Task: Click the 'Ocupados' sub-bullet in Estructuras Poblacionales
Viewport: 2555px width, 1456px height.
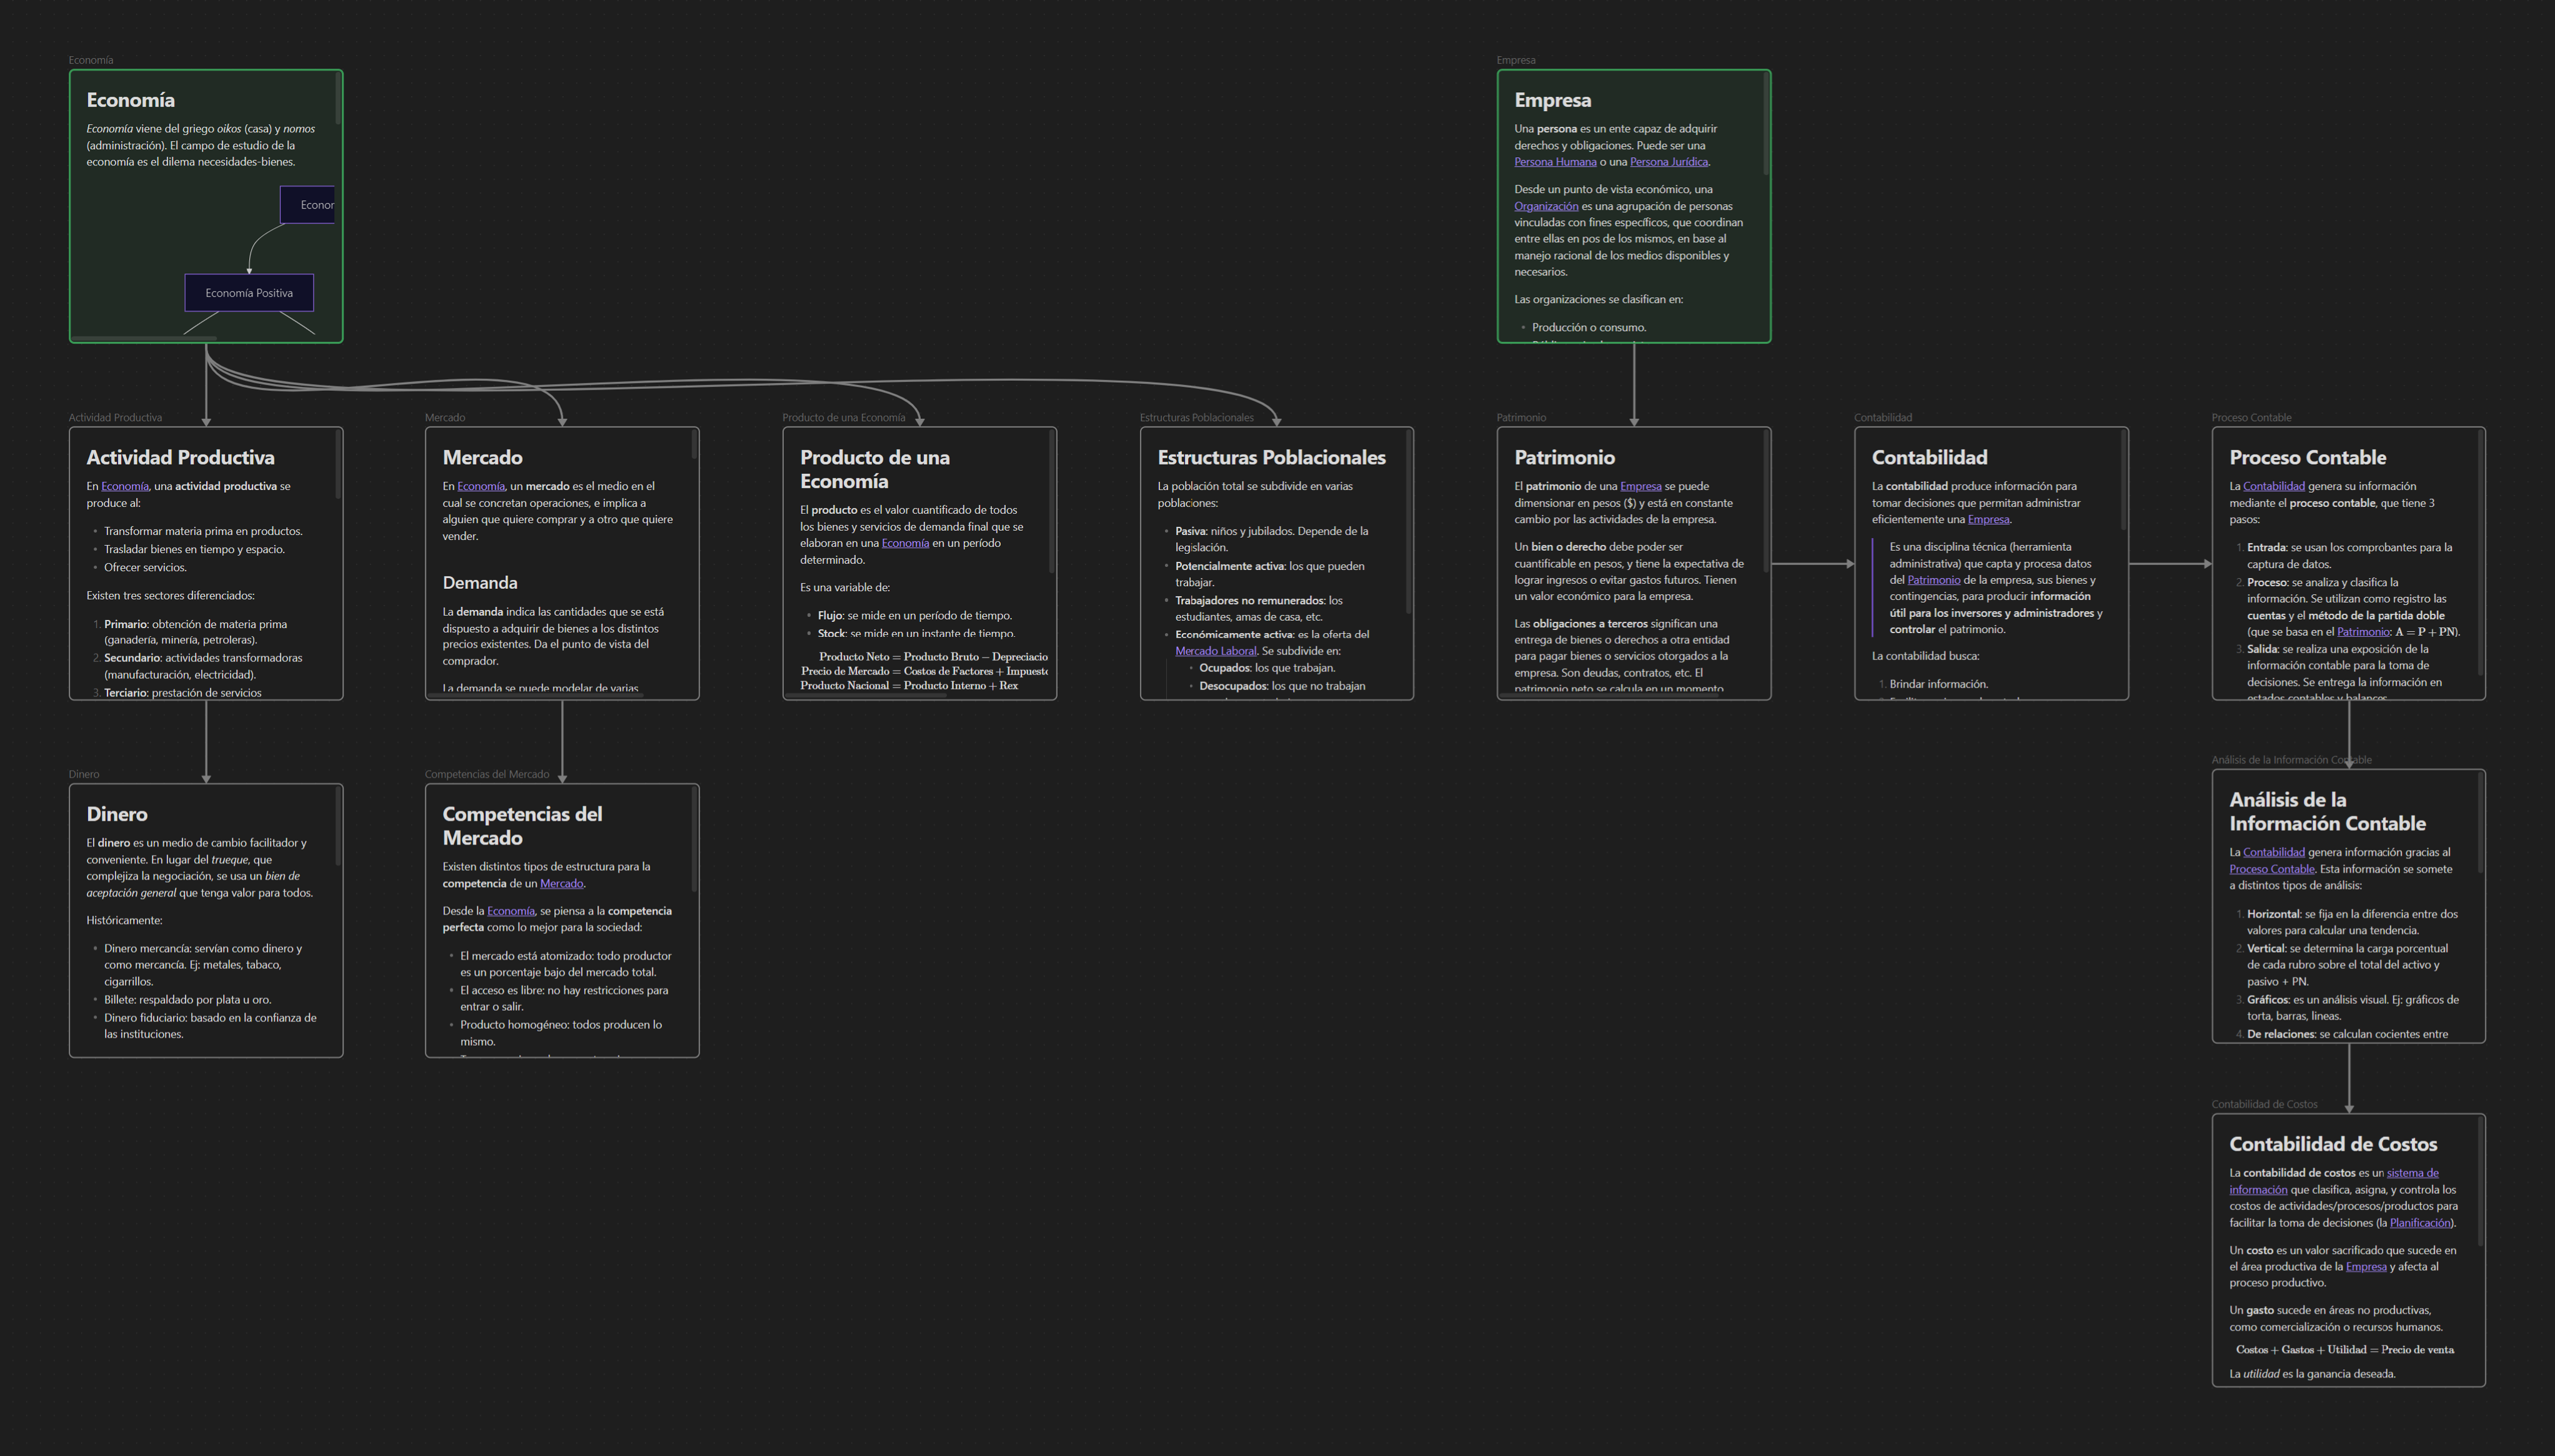Action: tap(1266, 668)
